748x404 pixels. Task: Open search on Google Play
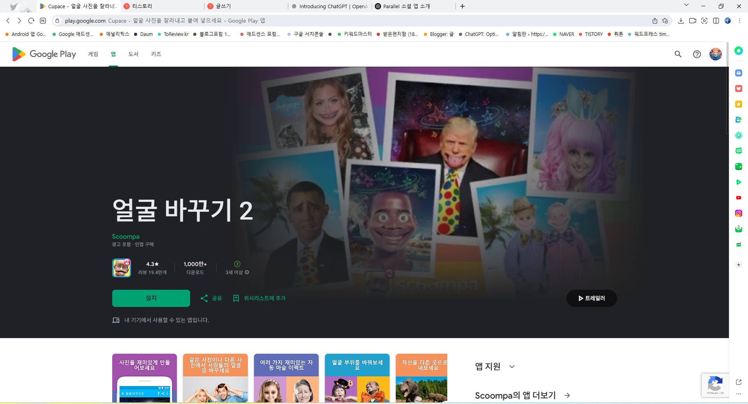[678, 54]
